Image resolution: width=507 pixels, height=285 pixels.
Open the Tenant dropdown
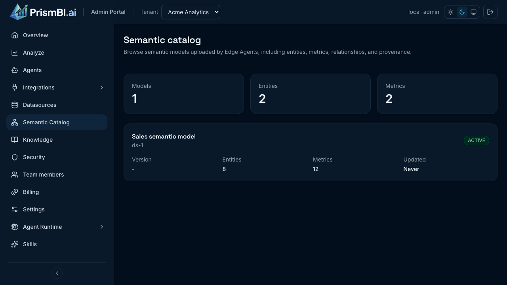[191, 12]
